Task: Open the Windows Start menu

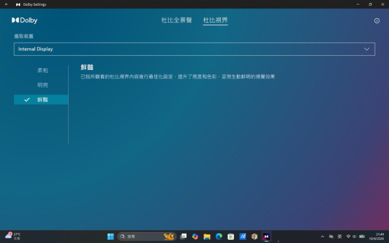Action: pos(110,237)
